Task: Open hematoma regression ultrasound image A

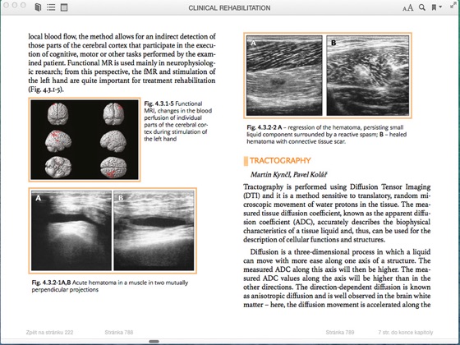Action: pos(284,76)
